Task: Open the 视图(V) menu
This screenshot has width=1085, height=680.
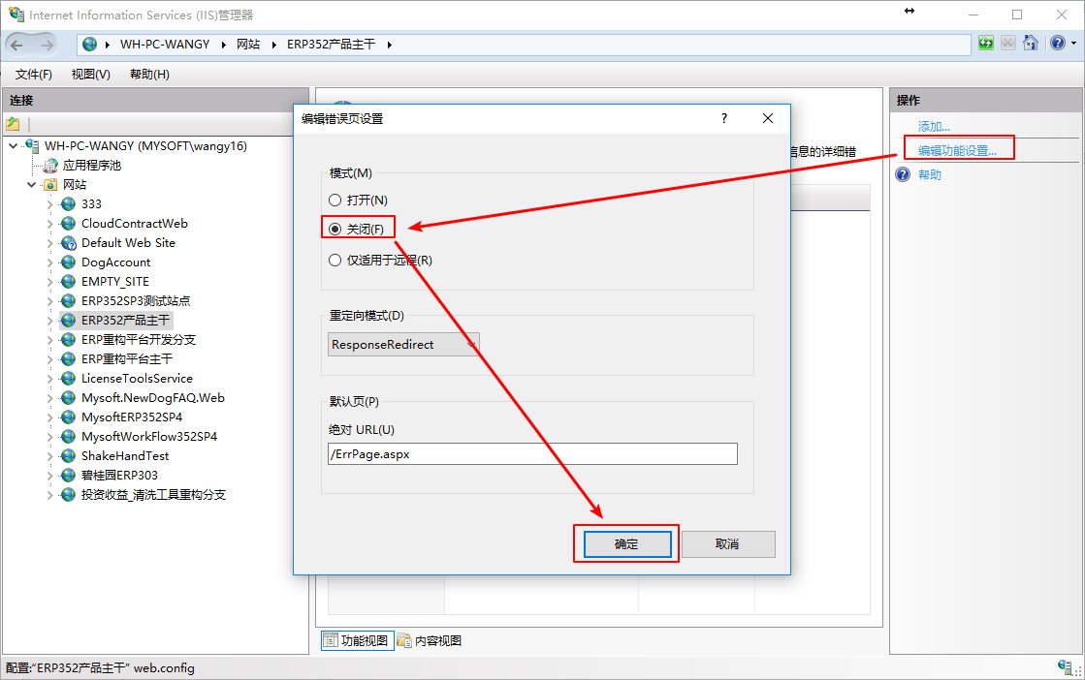Action: tap(90, 75)
